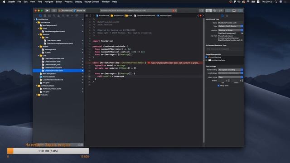This screenshot has height=163, width=290.
Task: Collapse the ArchitectureTests folder
Action: point(36,86)
